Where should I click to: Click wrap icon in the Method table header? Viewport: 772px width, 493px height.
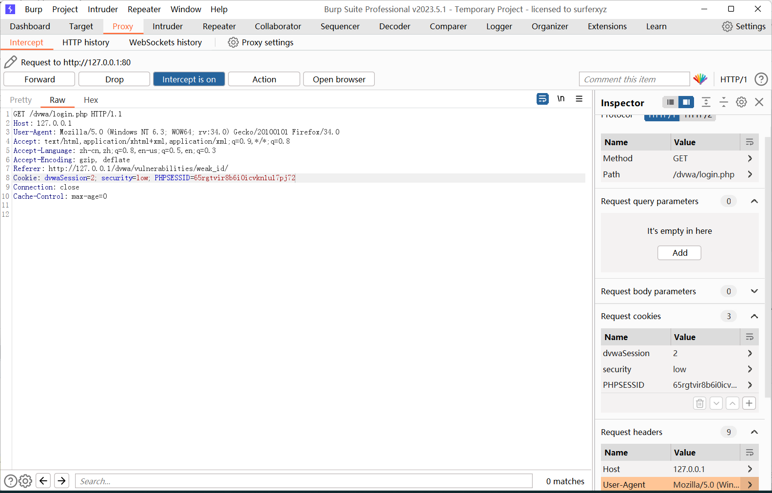point(750,142)
